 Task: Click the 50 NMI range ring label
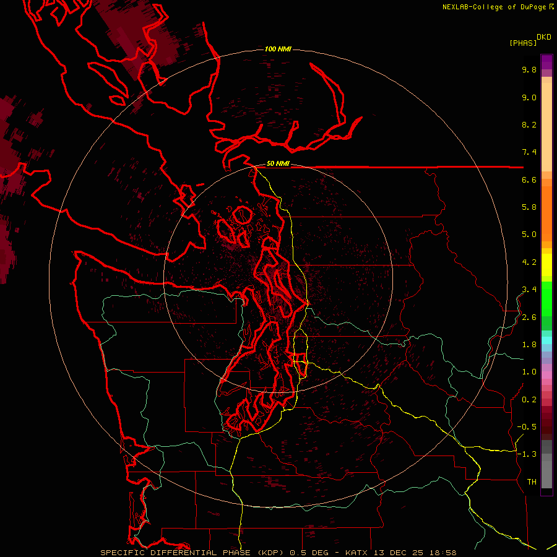278,164
